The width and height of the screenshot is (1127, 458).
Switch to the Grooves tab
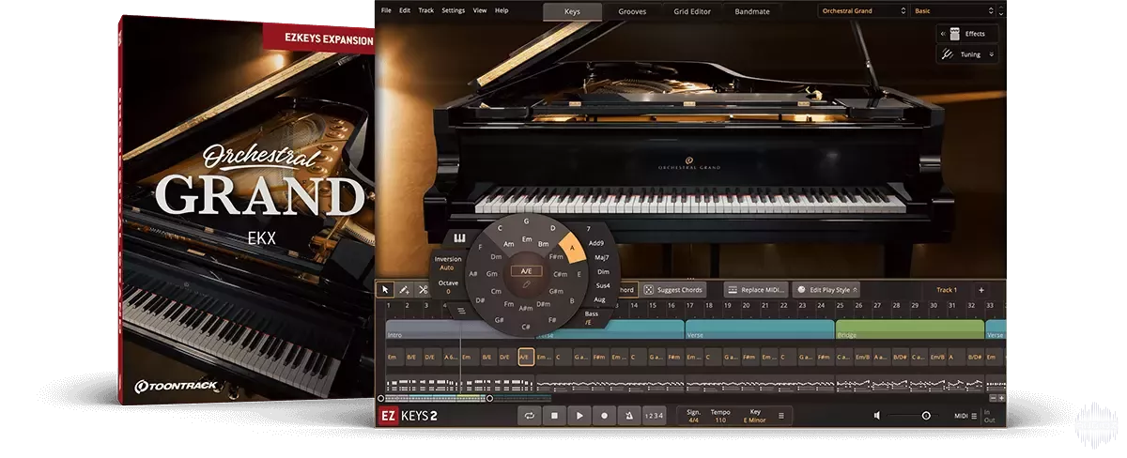point(632,11)
